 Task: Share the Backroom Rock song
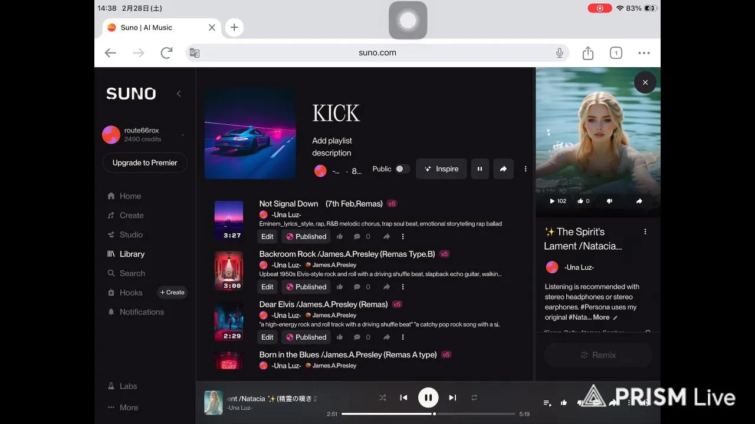click(x=386, y=287)
